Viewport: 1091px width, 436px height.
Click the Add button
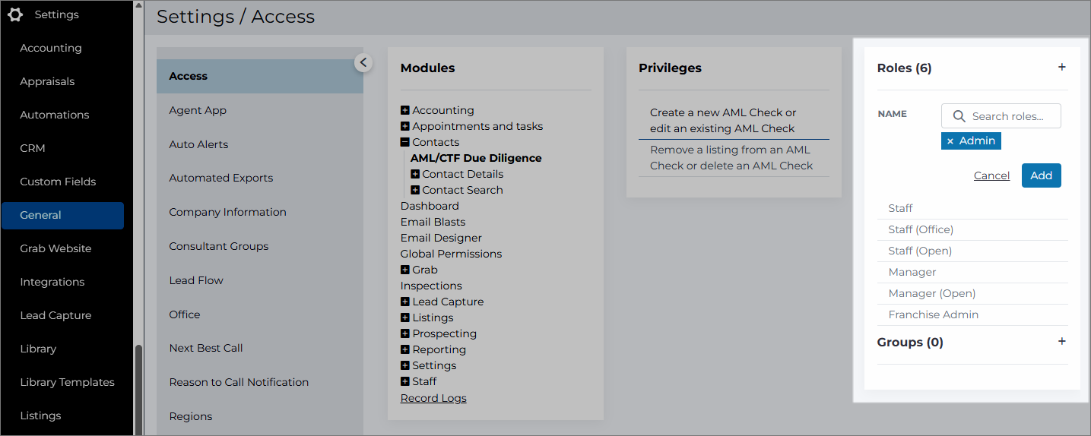point(1041,175)
